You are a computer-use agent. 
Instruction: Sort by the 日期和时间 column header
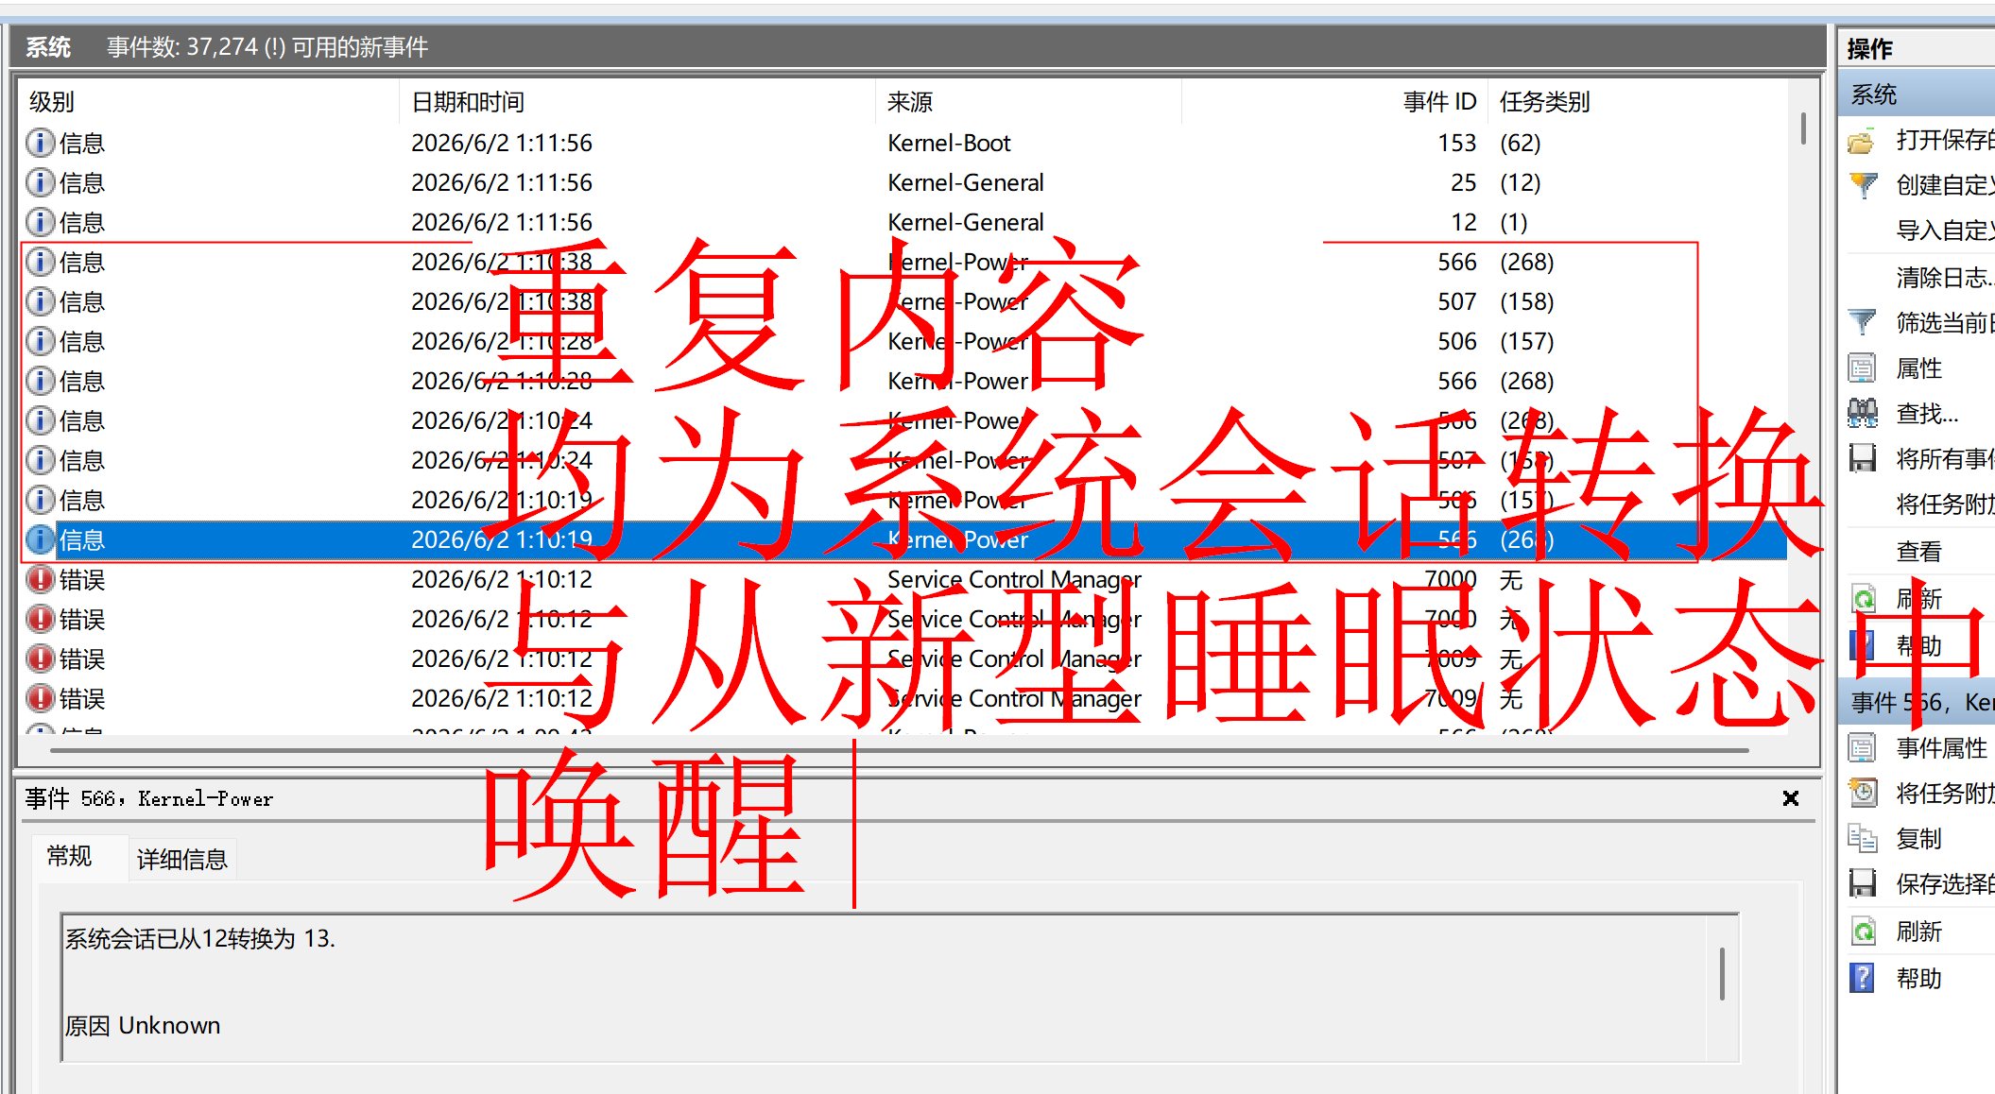[x=637, y=102]
